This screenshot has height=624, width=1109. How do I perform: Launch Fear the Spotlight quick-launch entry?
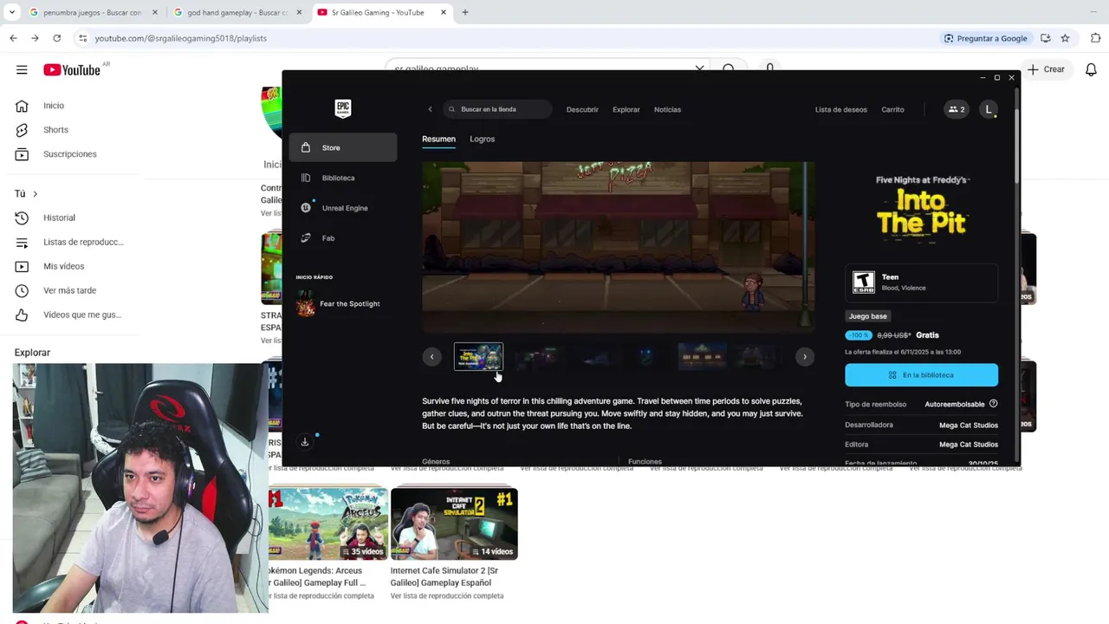(x=343, y=304)
